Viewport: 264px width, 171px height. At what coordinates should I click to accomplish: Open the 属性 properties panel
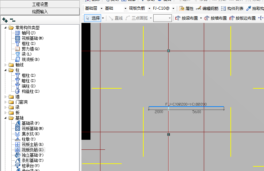[187, 8]
